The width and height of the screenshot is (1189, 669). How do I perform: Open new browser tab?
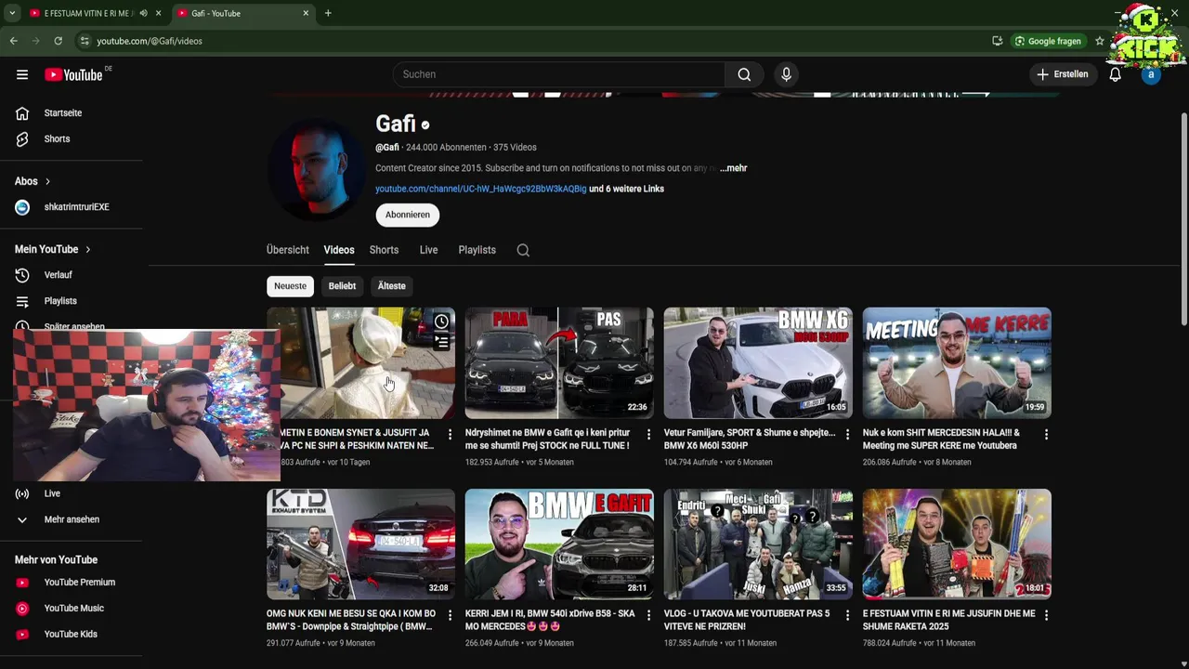coord(328,13)
